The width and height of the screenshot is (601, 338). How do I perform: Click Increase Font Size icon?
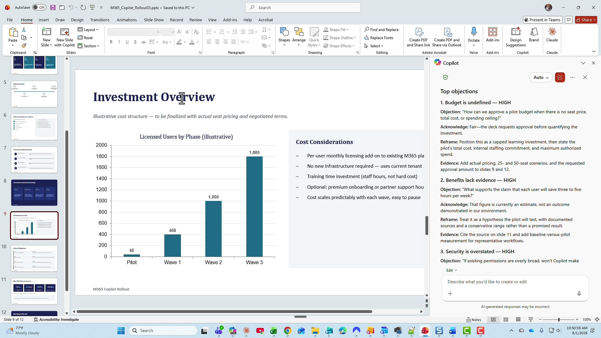(179, 32)
